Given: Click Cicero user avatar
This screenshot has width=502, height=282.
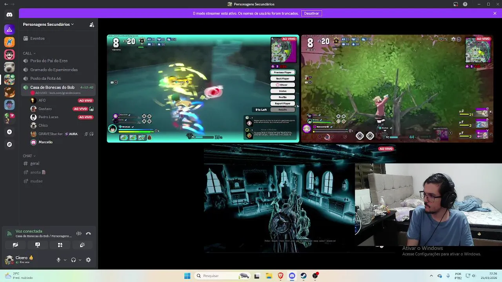Looking at the screenshot, I should coord(9,259).
